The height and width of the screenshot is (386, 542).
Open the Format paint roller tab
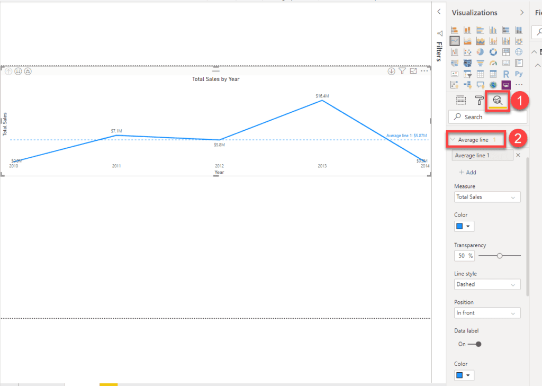(479, 100)
